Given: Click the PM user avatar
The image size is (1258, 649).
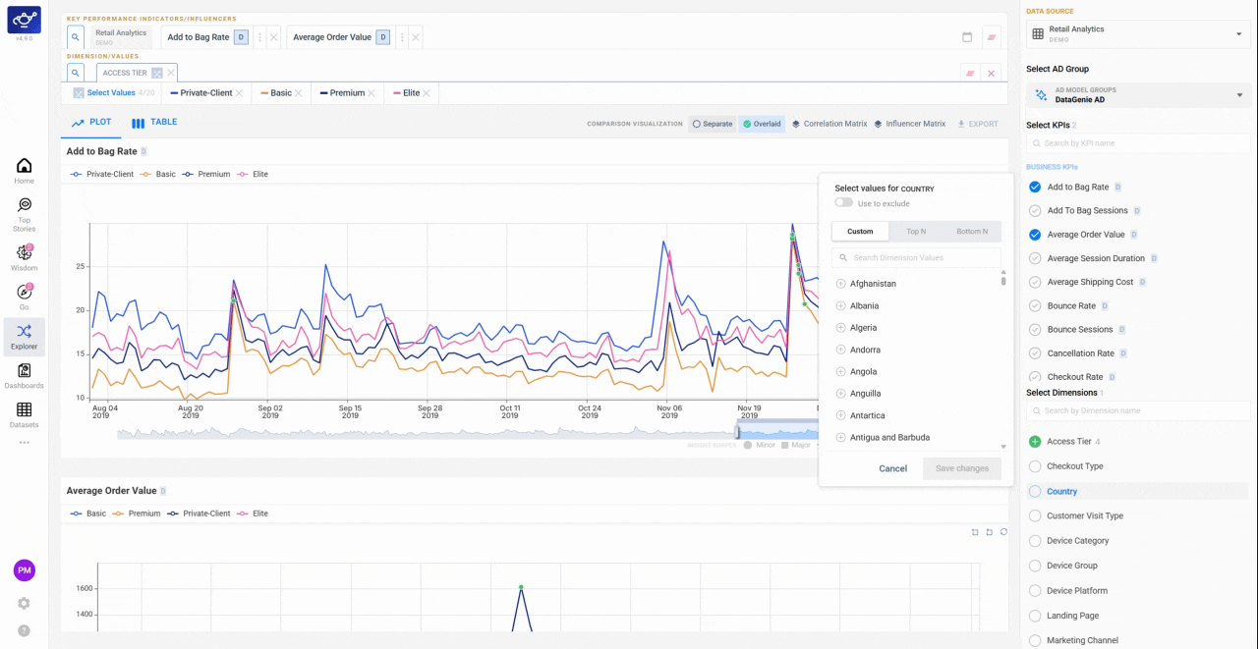Looking at the screenshot, I should tap(24, 569).
